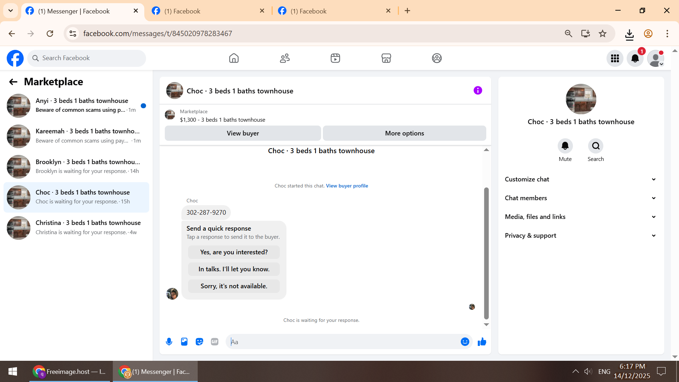Toggle the conversation information panel

[x=478, y=91]
